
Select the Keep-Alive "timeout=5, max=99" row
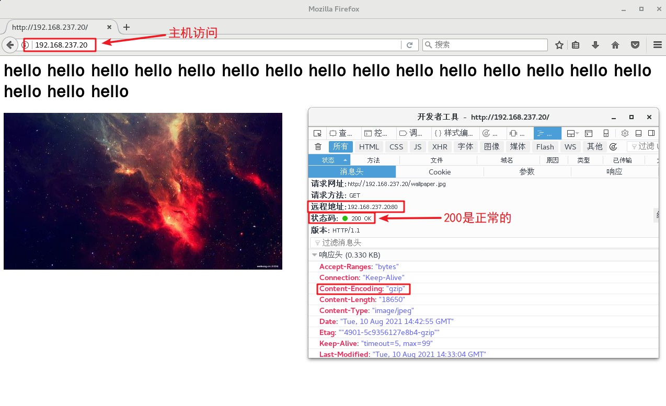pyautogui.click(x=484, y=343)
